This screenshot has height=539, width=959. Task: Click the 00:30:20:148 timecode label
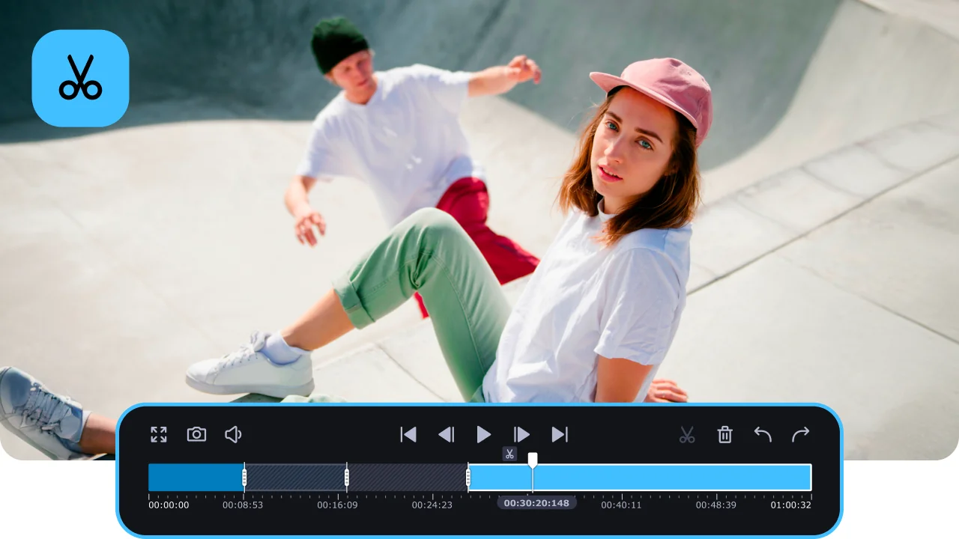pos(536,503)
